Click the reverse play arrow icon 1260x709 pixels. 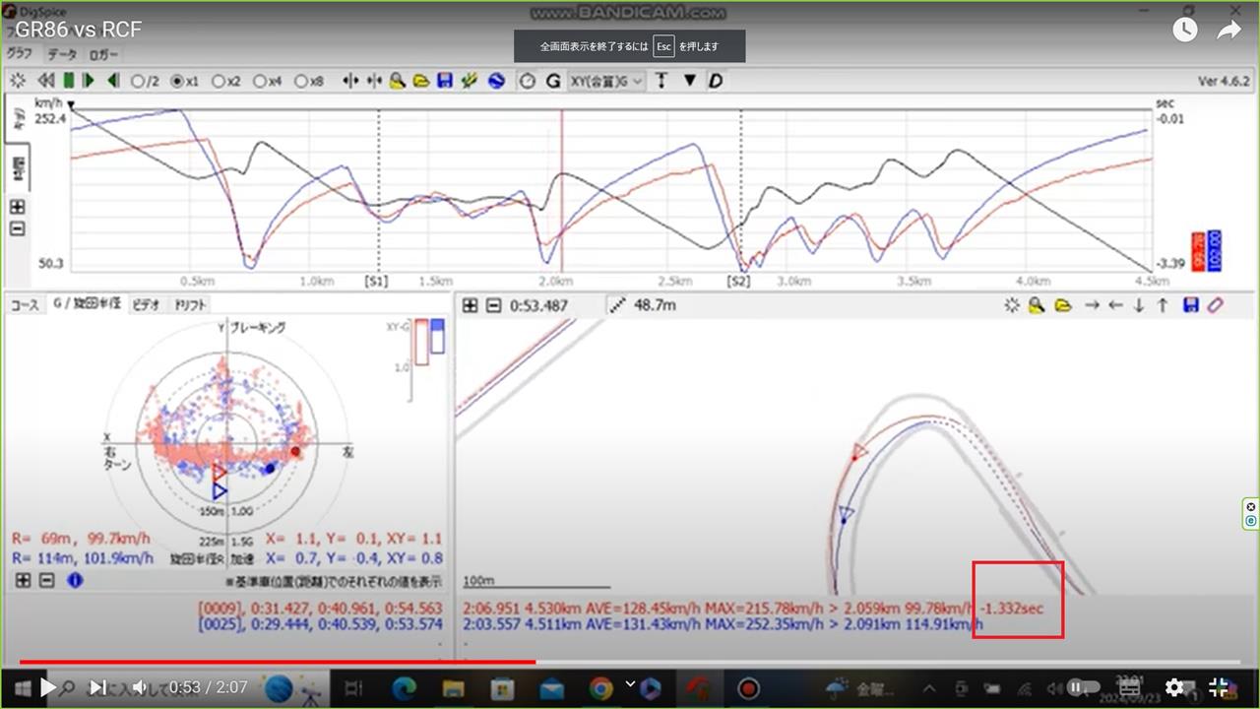[x=113, y=81]
